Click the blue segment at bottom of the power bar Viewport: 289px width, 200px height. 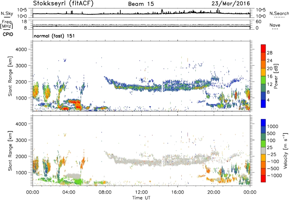click(263, 104)
